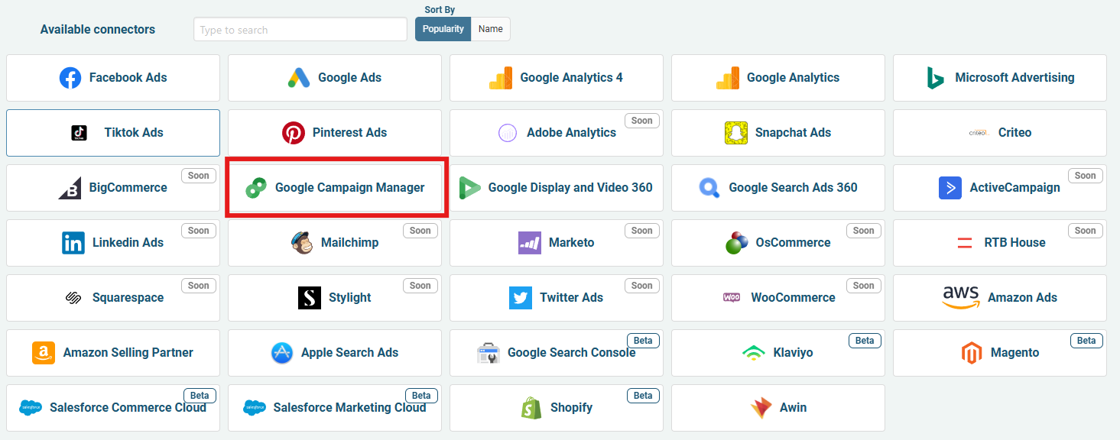Click the Soon badge on Adobe Analytics
Screen dimensions: 1120x440
pos(642,121)
